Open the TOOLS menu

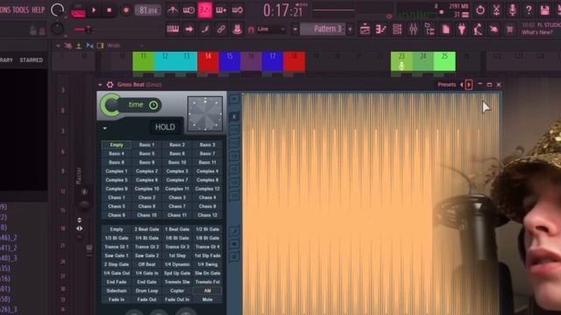21,10
